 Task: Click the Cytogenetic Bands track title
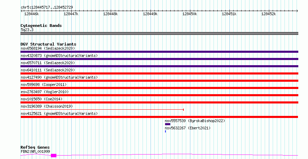[x=41, y=26]
